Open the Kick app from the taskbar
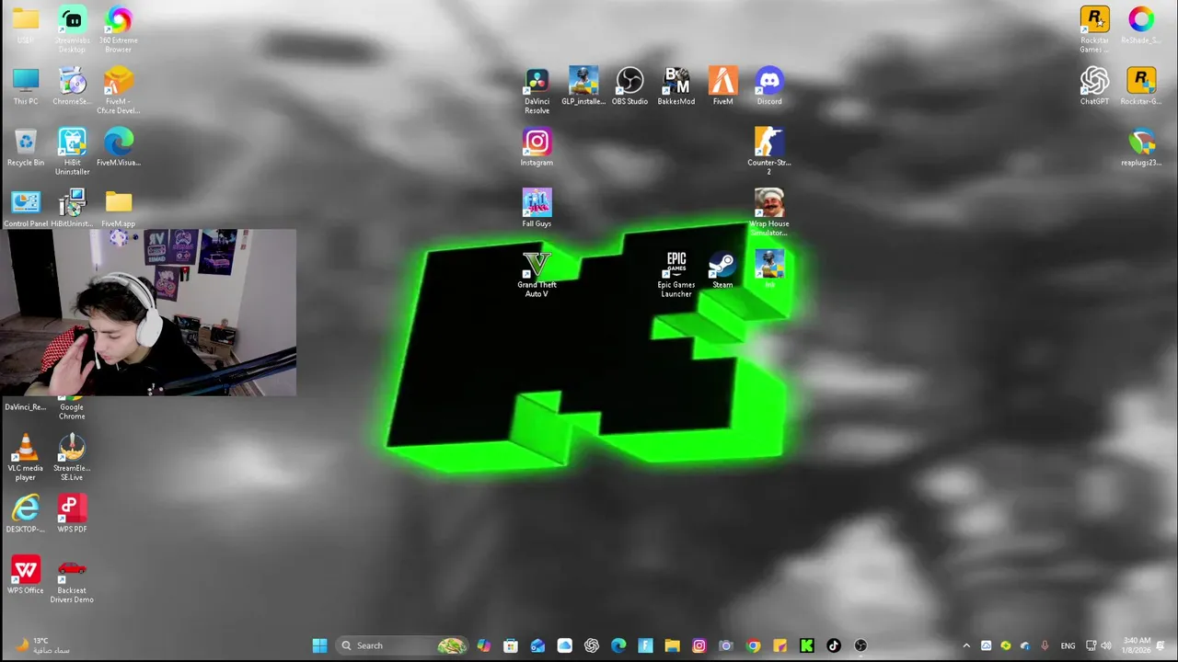Image resolution: width=1178 pixels, height=662 pixels. point(807,645)
